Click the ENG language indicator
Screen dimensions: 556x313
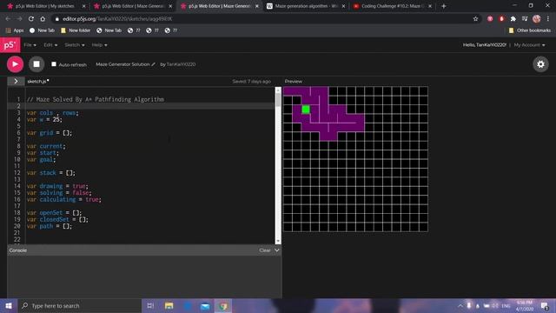coord(506,305)
